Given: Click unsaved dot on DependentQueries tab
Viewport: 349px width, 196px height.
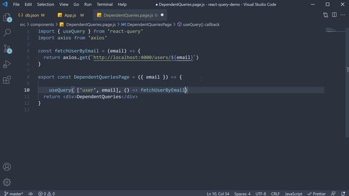Looking at the screenshot, I should coord(162,15).
